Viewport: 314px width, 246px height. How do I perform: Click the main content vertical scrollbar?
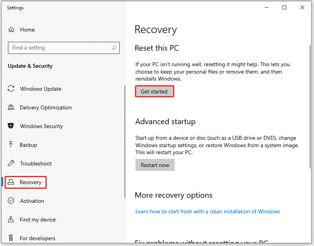[310, 106]
